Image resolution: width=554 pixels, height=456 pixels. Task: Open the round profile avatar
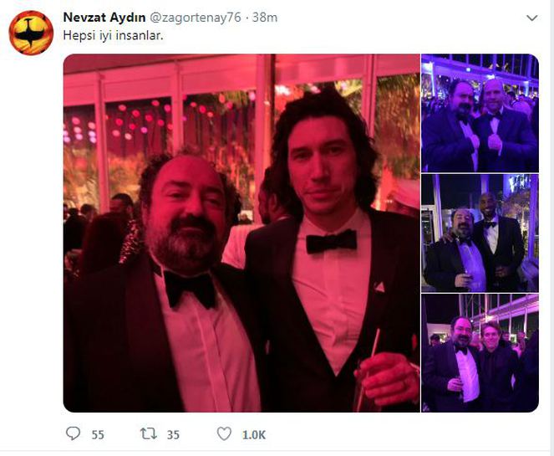31,33
